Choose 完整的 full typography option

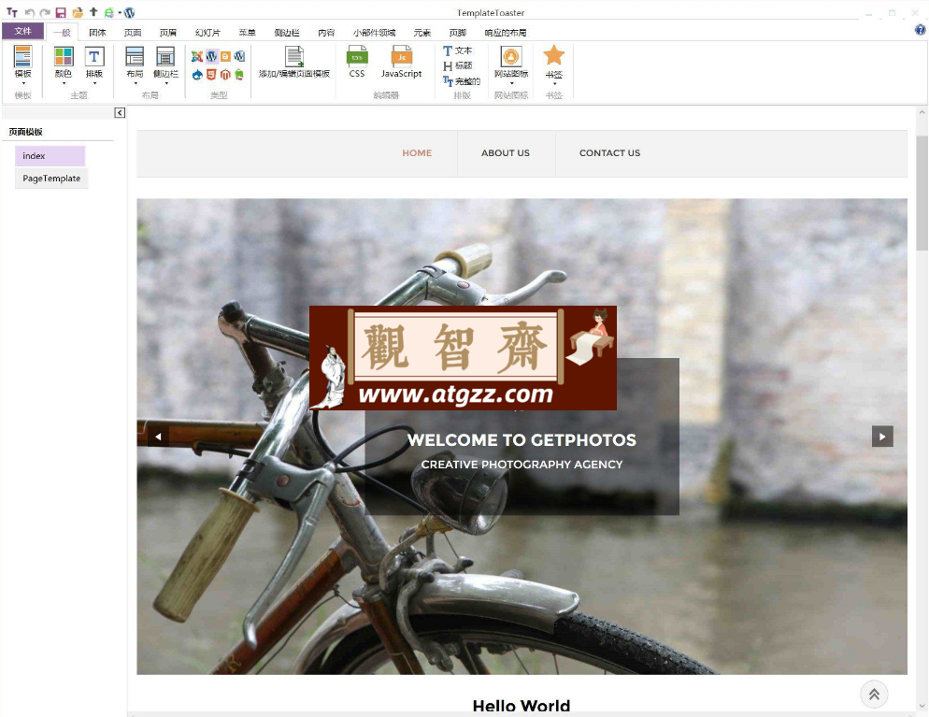(462, 81)
